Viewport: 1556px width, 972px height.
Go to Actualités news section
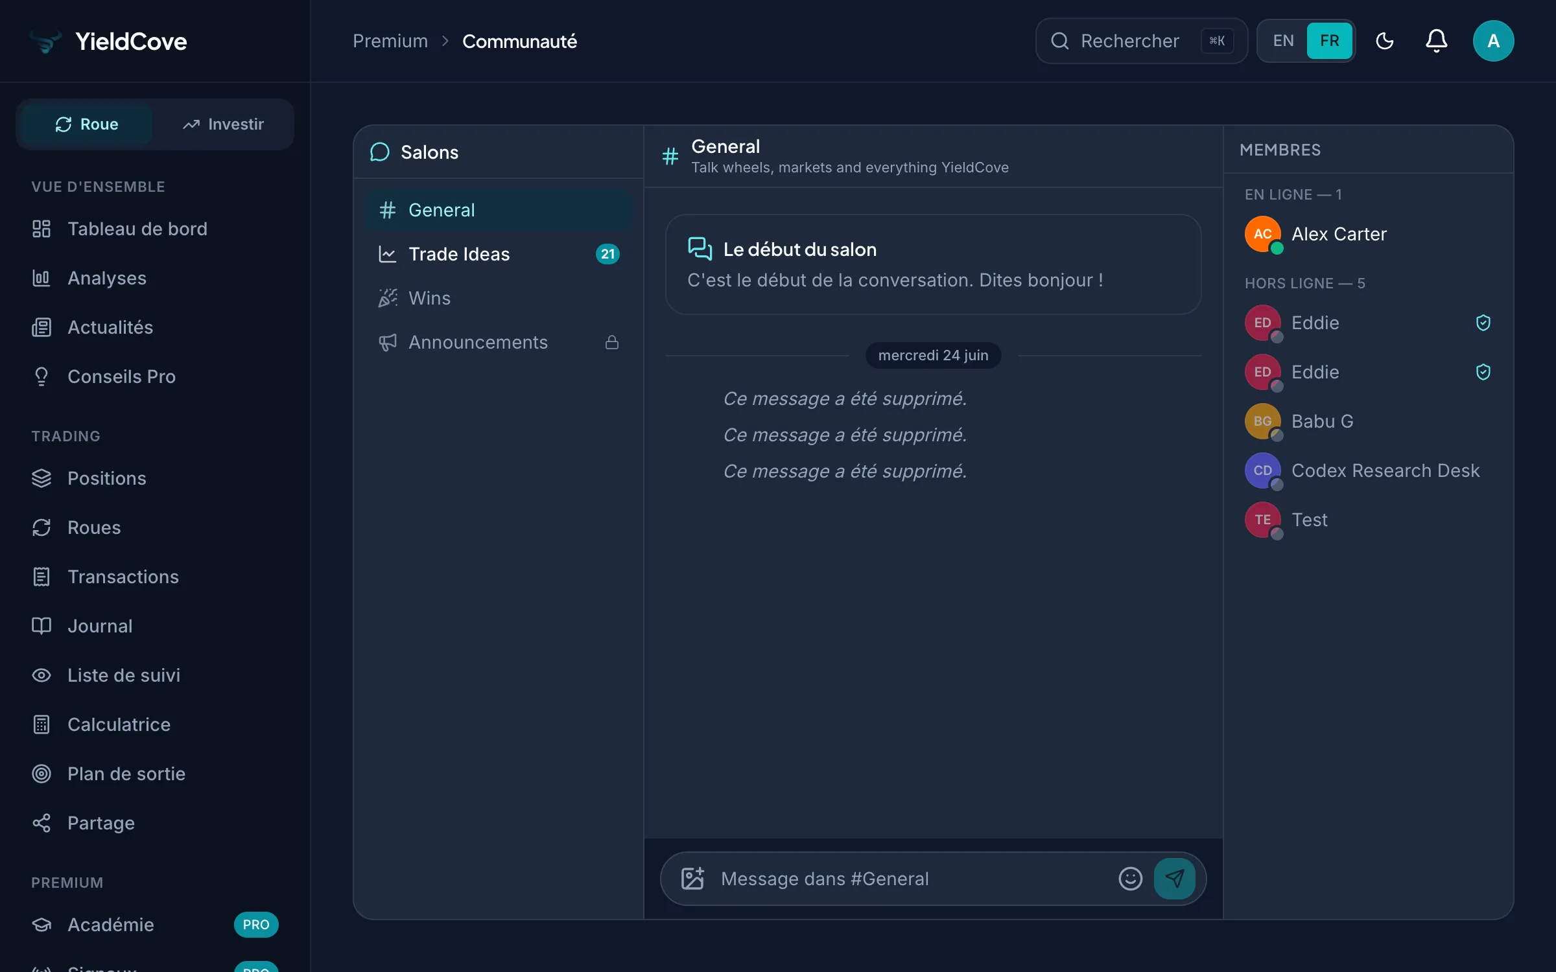click(x=155, y=327)
